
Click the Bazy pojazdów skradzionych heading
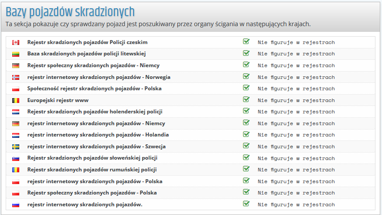(x=70, y=11)
